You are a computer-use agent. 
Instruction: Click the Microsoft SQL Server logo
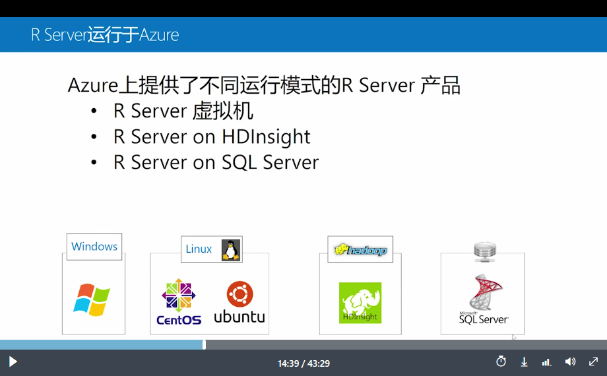point(484,299)
